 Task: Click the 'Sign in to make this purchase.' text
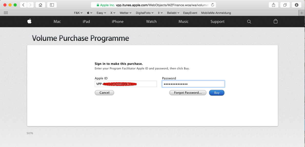point(119,64)
